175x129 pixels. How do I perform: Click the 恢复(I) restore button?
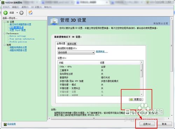point(136,100)
